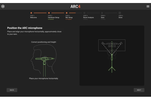The width and height of the screenshot is (151, 100).
Task: Click the 'Completed' status under Hardware Setup
Action: 51,19
